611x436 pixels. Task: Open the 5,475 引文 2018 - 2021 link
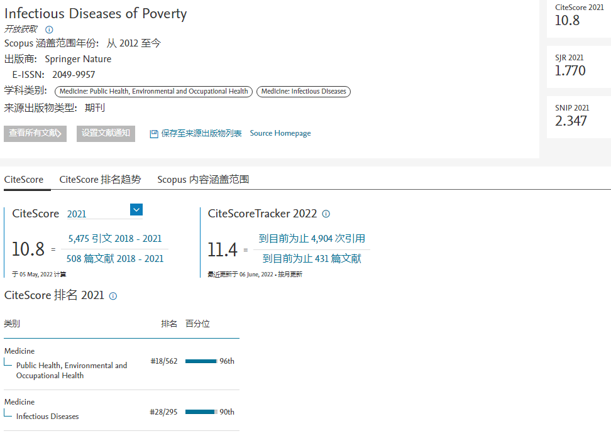pyautogui.click(x=115, y=239)
